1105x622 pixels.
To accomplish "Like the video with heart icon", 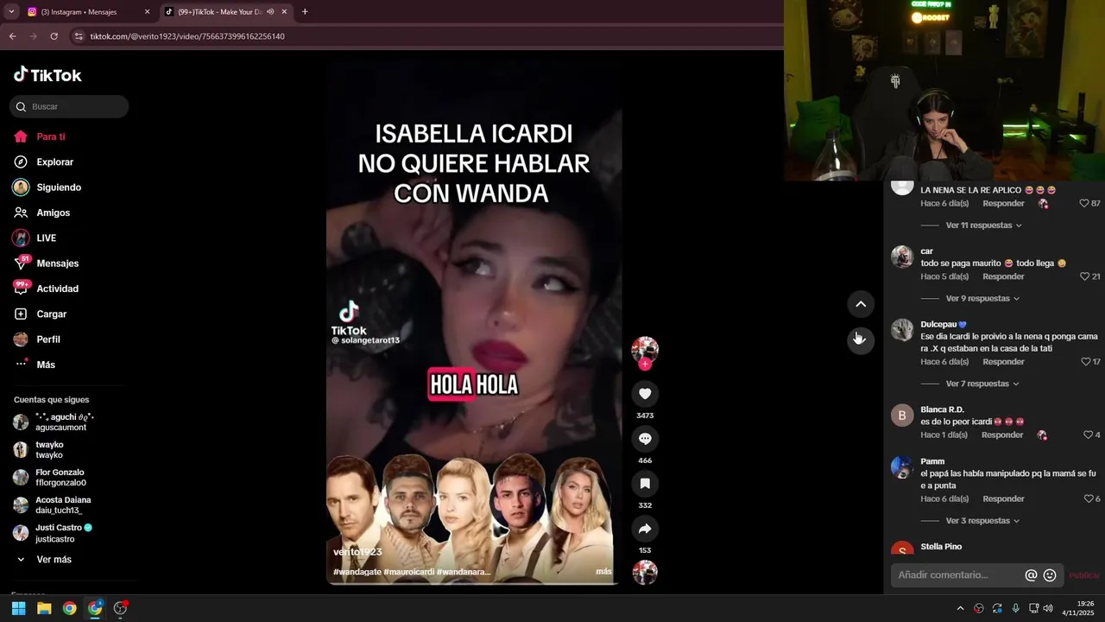I will pos(645,394).
